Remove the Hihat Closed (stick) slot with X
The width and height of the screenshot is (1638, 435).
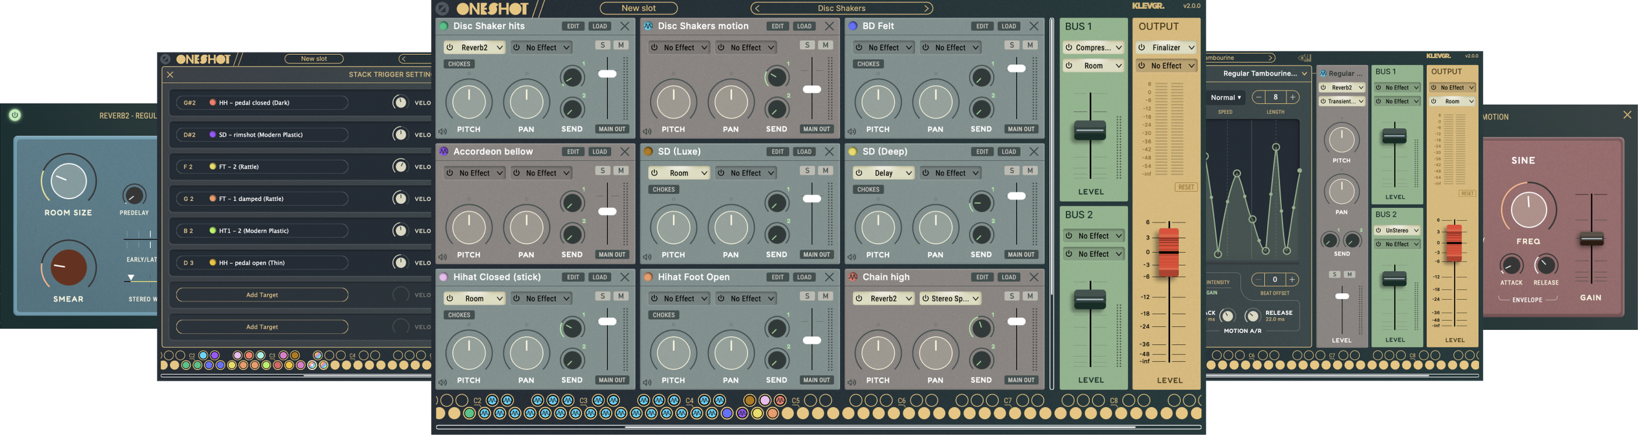coord(624,277)
